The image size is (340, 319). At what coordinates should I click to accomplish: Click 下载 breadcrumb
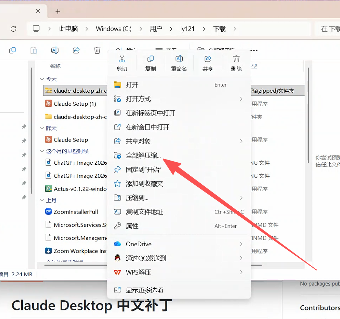tap(219, 29)
